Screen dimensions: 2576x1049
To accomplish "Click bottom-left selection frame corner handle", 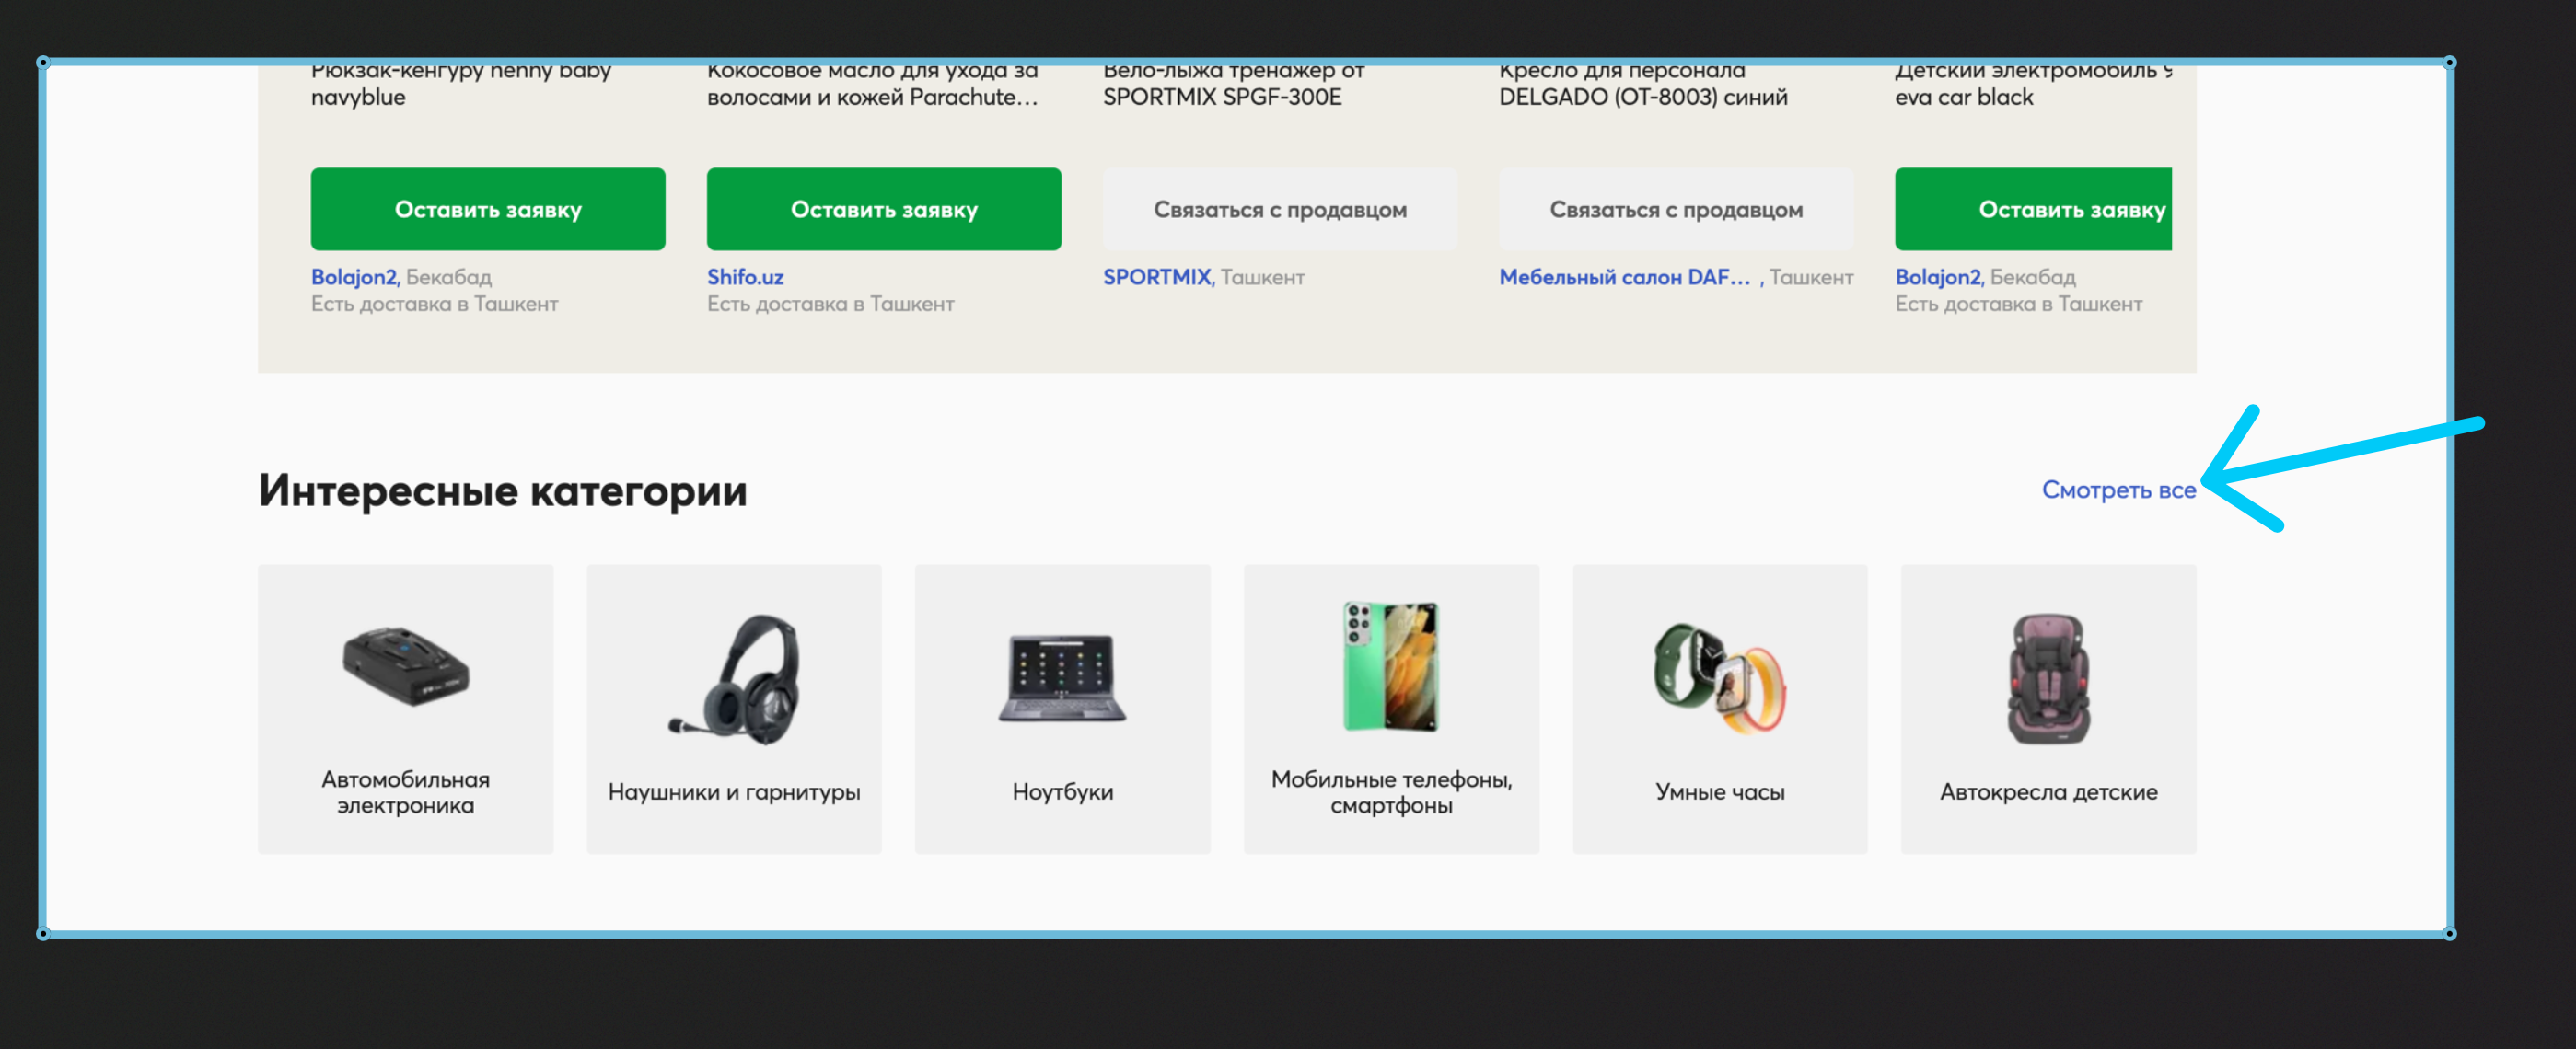I will [42, 934].
